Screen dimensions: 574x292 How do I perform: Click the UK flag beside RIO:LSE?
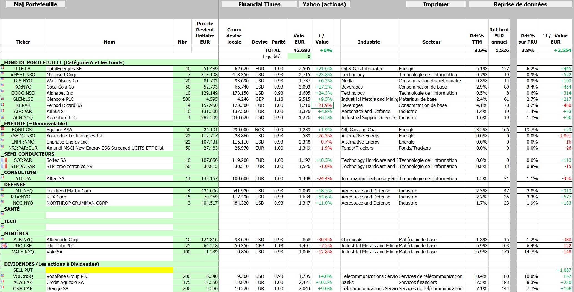[4, 246]
